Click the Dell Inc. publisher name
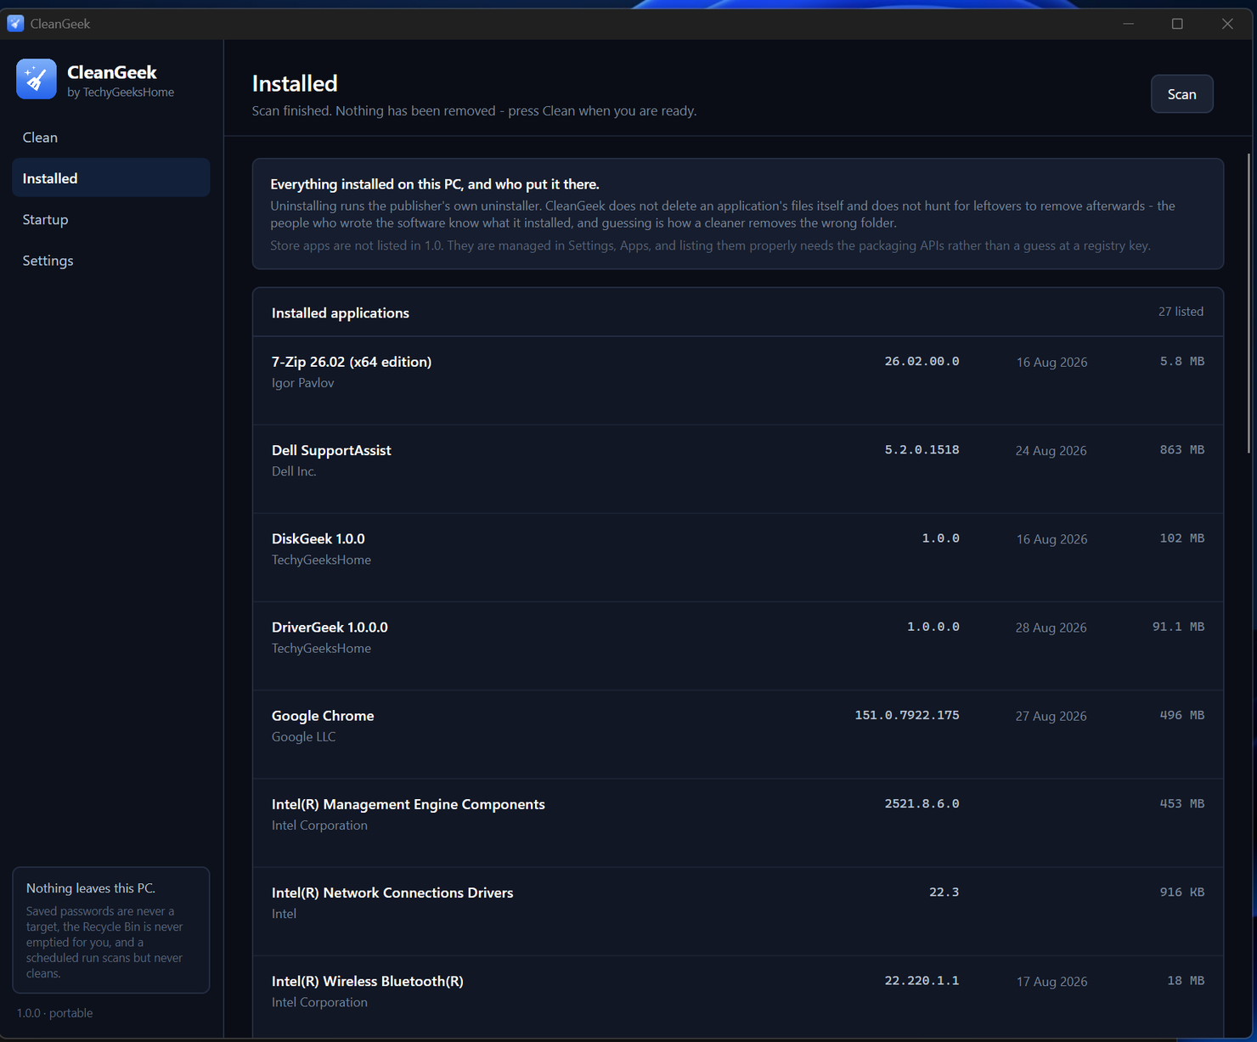 coord(294,471)
